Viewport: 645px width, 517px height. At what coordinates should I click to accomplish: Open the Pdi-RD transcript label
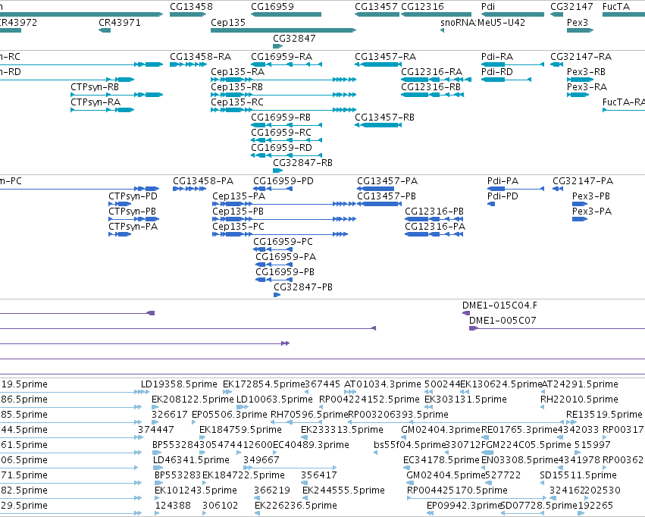pyautogui.click(x=497, y=71)
